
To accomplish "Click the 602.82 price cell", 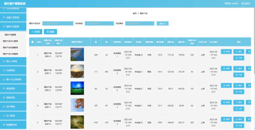I will click(x=170, y=106).
